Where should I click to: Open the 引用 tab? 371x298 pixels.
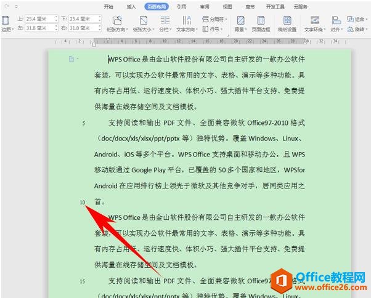pyautogui.click(x=181, y=7)
